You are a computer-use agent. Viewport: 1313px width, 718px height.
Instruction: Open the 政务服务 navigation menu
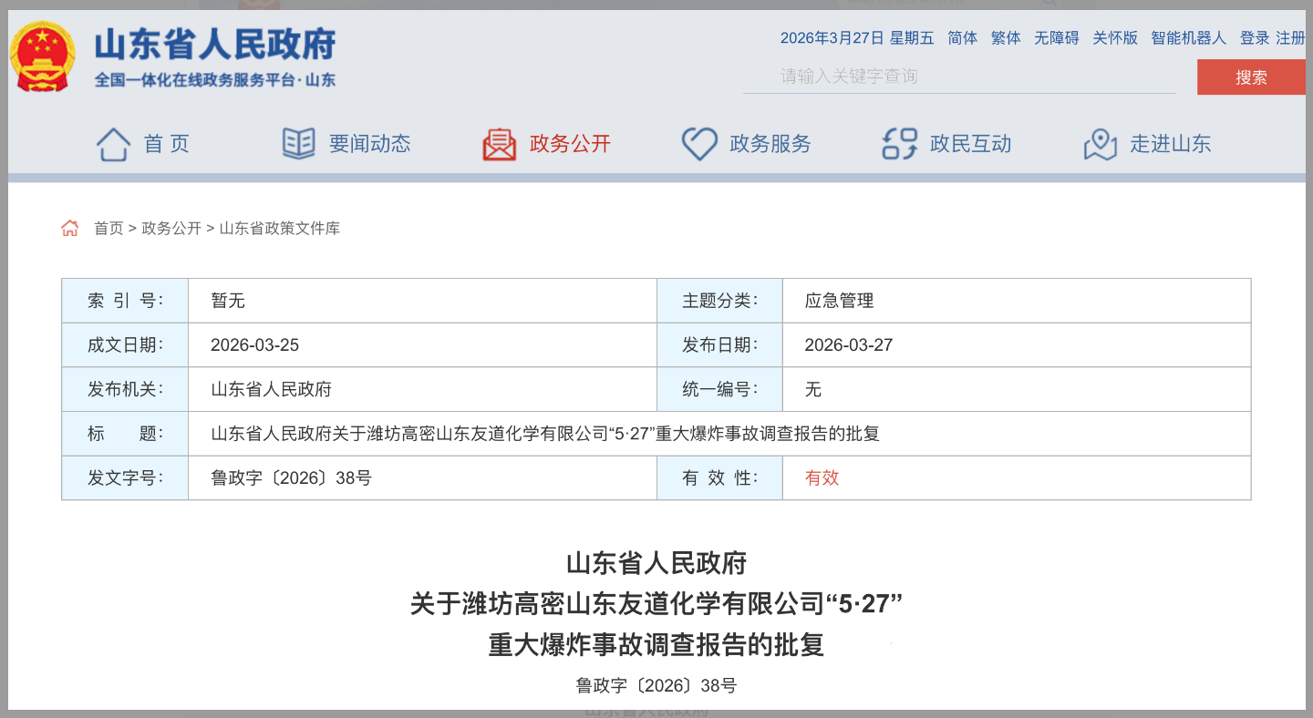click(770, 144)
